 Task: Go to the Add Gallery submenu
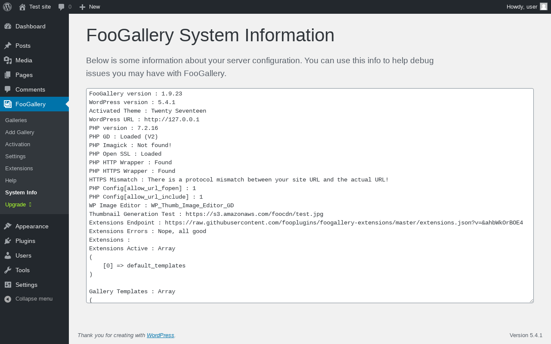pyautogui.click(x=20, y=132)
